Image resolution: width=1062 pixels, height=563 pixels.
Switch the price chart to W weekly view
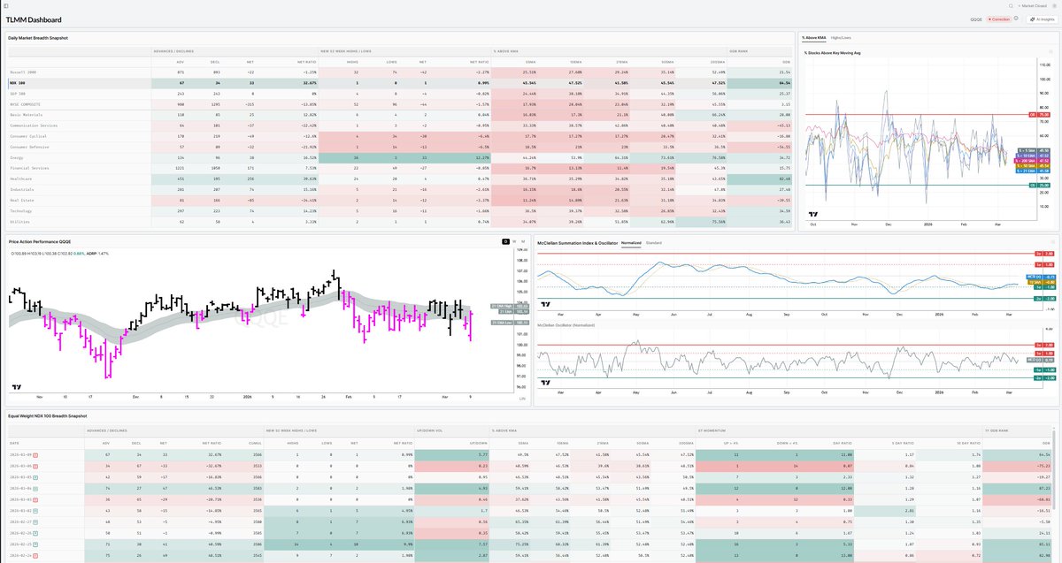[x=514, y=241]
